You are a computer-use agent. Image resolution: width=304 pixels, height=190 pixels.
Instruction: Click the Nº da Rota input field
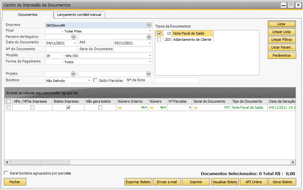(x=177, y=80)
